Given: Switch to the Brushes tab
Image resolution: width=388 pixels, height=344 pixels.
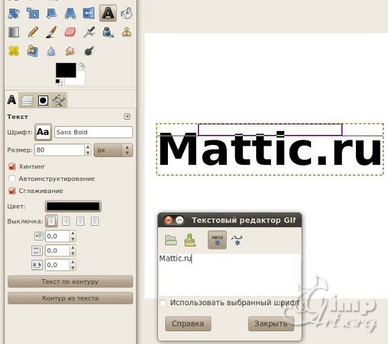Looking at the screenshot, I should (43, 101).
